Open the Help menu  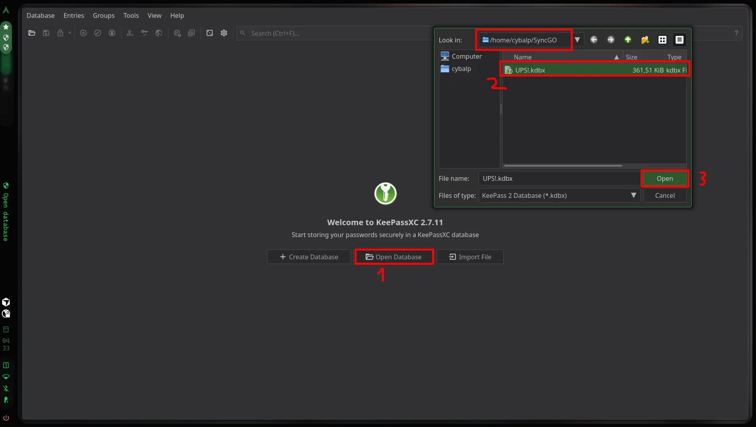177,15
